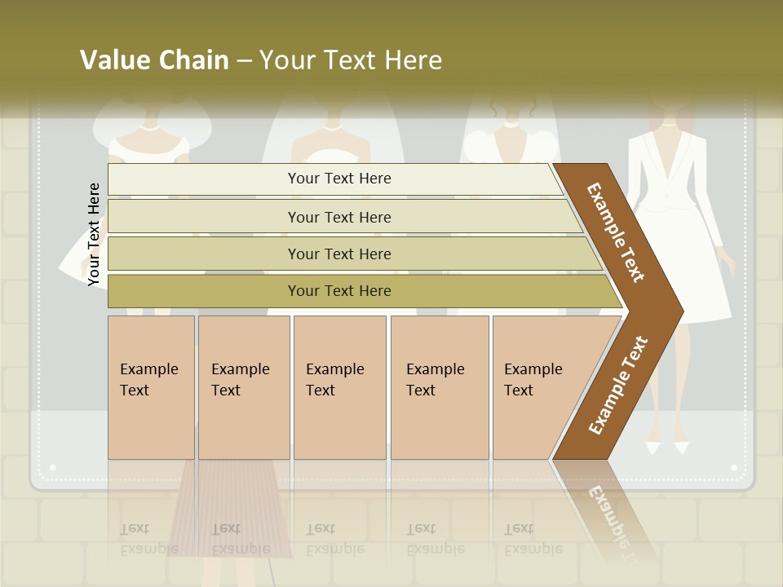Select the middle "Example Text" box
The width and height of the screenshot is (783, 587).
click(338, 387)
